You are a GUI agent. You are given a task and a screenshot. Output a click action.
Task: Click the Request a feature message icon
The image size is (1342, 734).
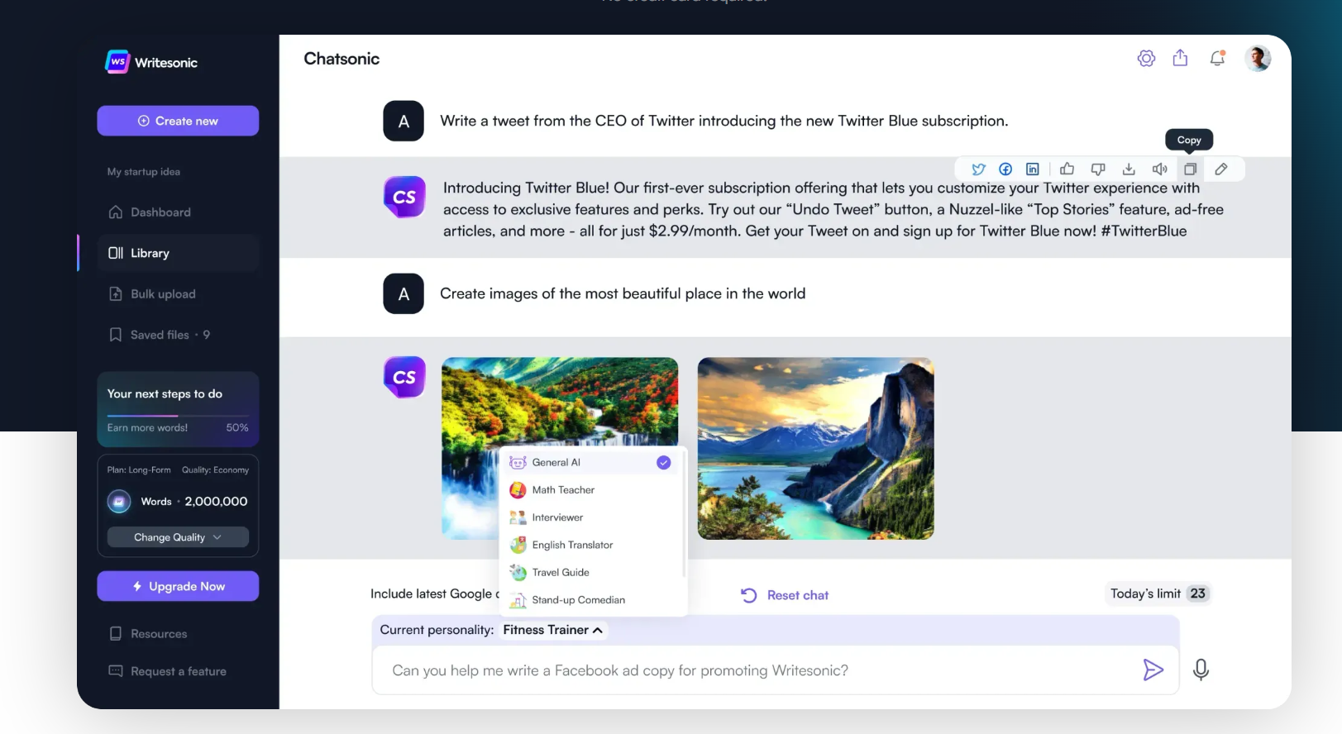(x=116, y=671)
